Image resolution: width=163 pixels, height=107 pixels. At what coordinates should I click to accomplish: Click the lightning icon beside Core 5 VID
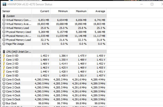[x=4, y=75]
